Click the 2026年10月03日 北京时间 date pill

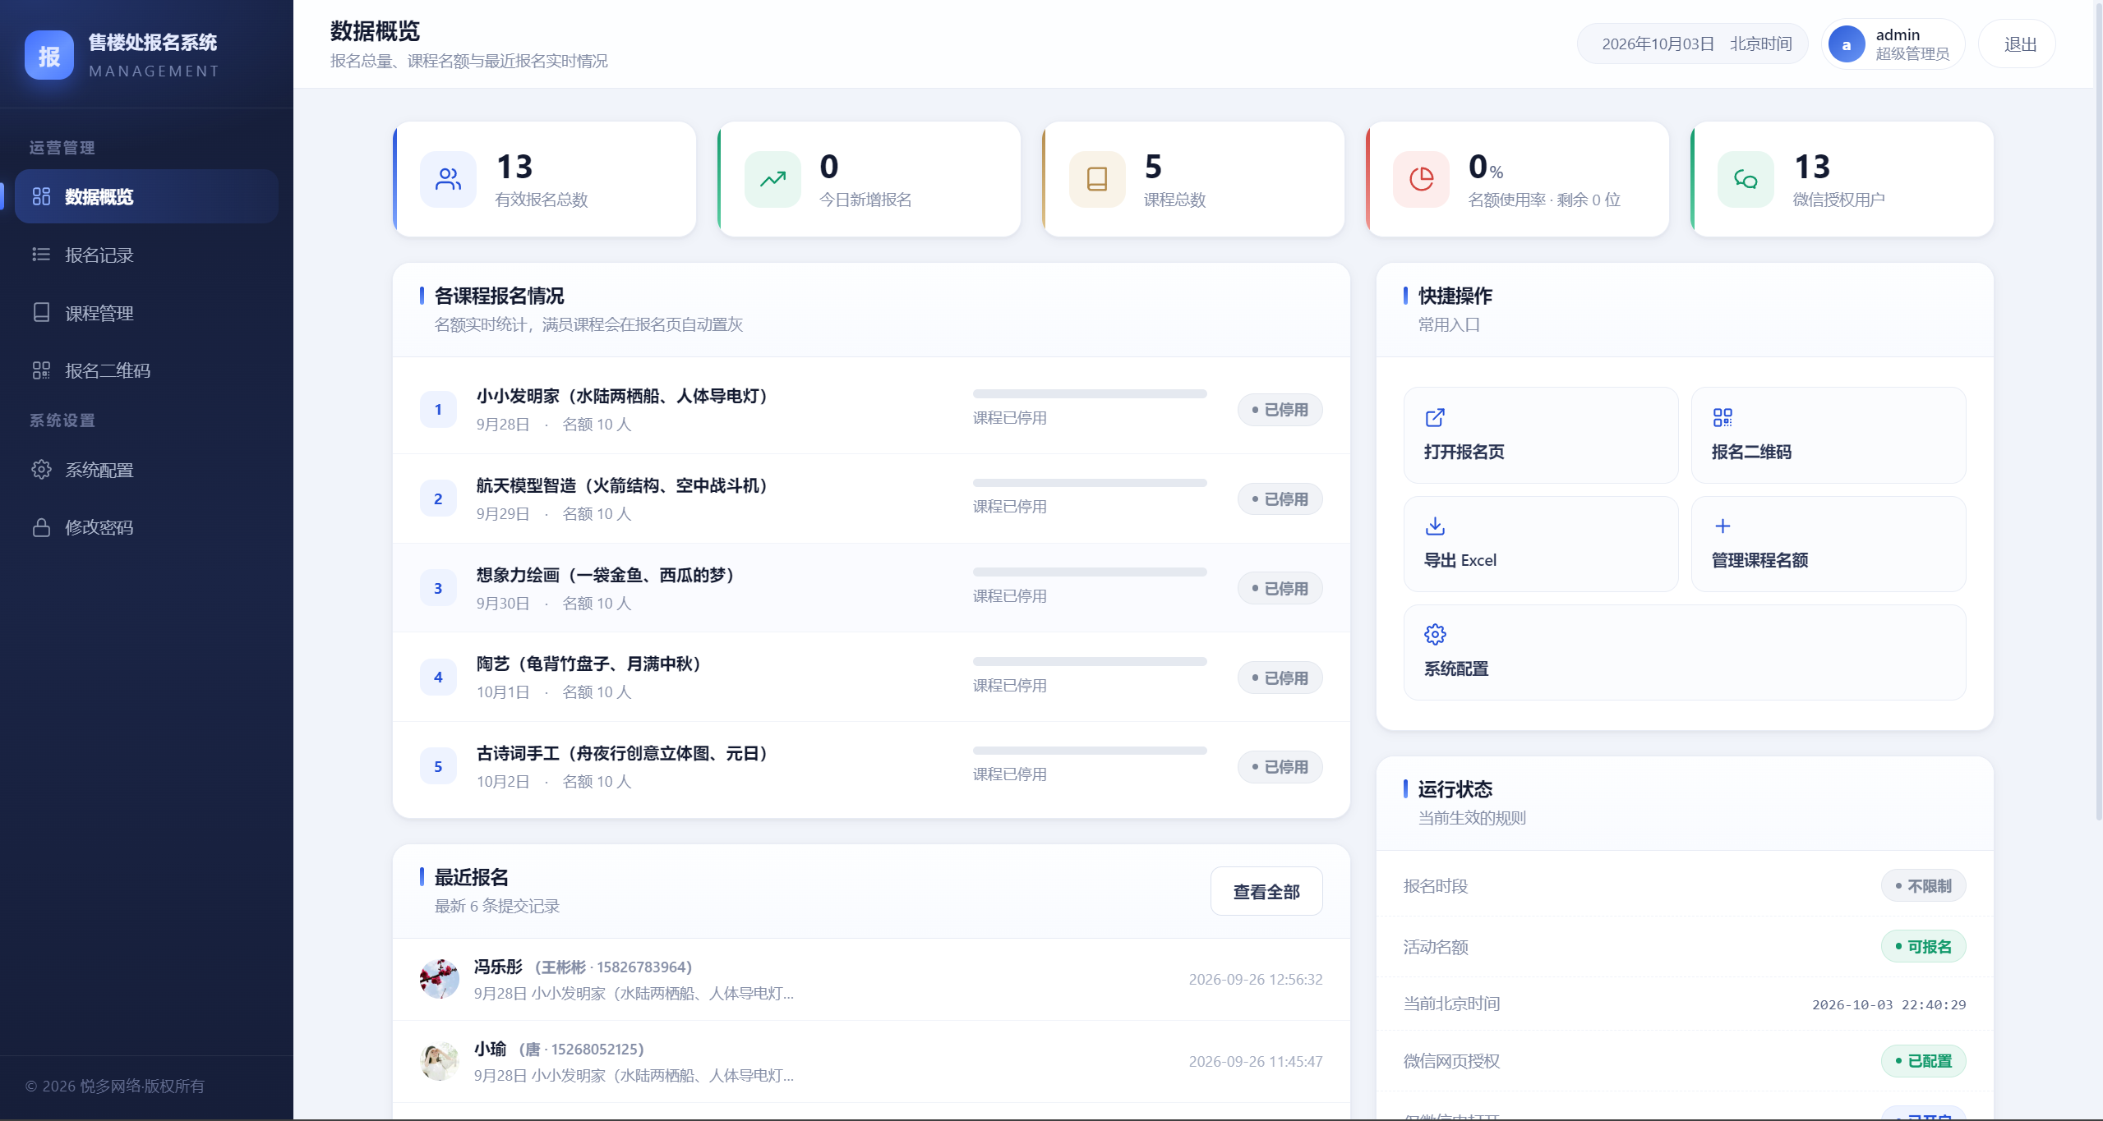(x=1693, y=44)
